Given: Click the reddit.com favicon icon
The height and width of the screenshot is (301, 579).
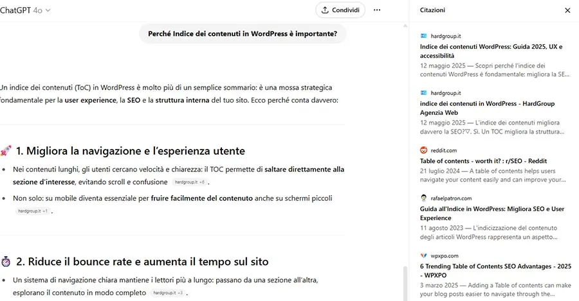Looking at the screenshot, I should coord(423,150).
